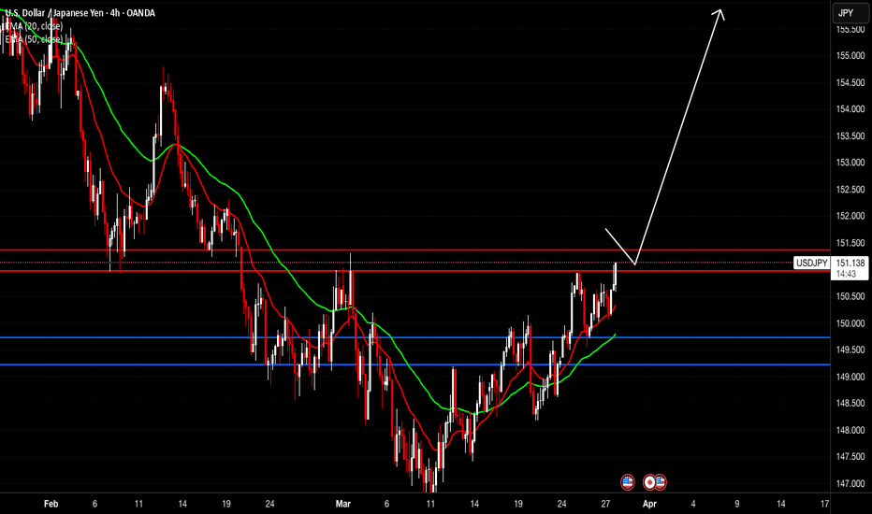Click the 152.000 price axis label

850,216
